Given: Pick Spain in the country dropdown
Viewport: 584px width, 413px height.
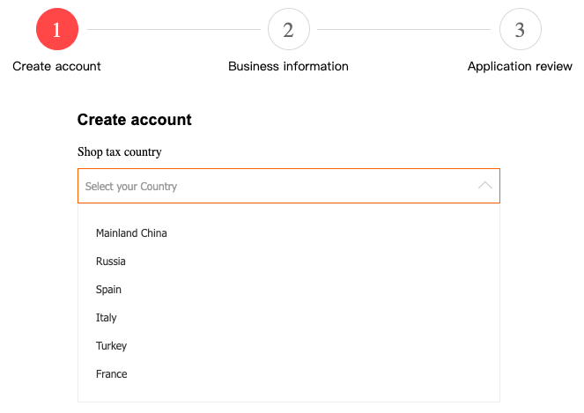Looking at the screenshot, I should coord(109,290).
